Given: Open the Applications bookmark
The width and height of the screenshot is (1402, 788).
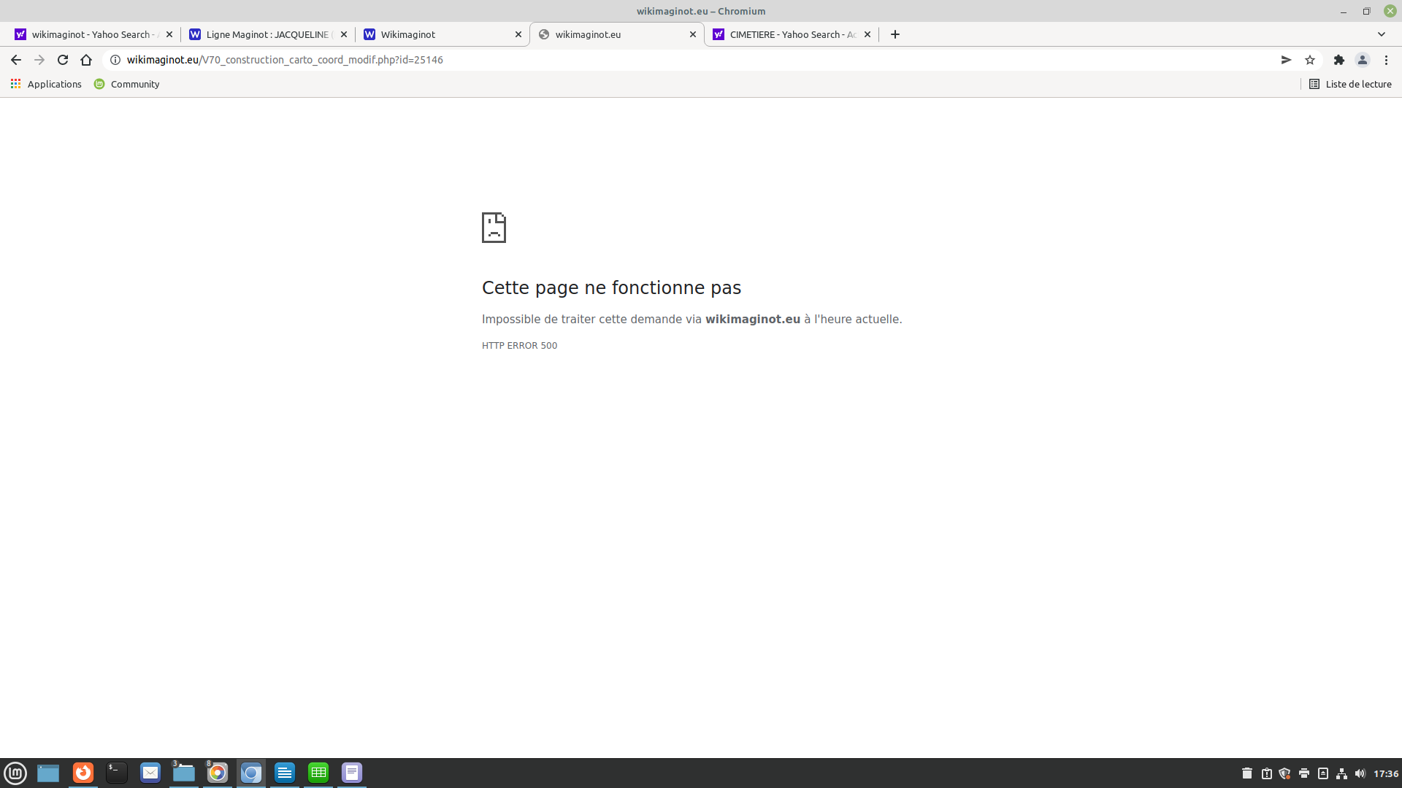Looking at the screenshot, I should point(46,84).
